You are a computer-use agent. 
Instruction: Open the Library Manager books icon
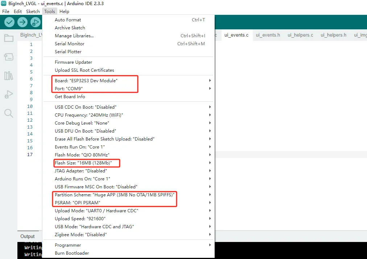coord(9,76)
